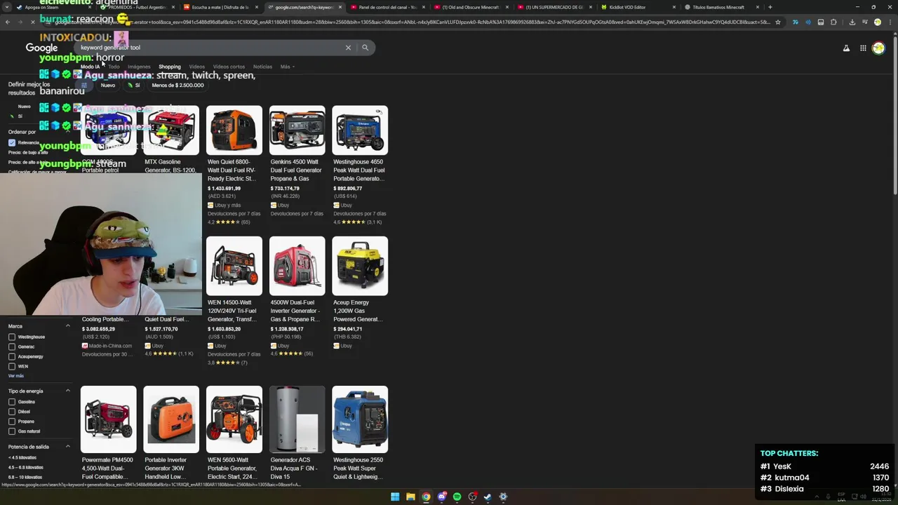
Task: Open the 4500W Dual-Fuel Inverter thumbnail
Action: pyautogui.click(x=297, y=266)
